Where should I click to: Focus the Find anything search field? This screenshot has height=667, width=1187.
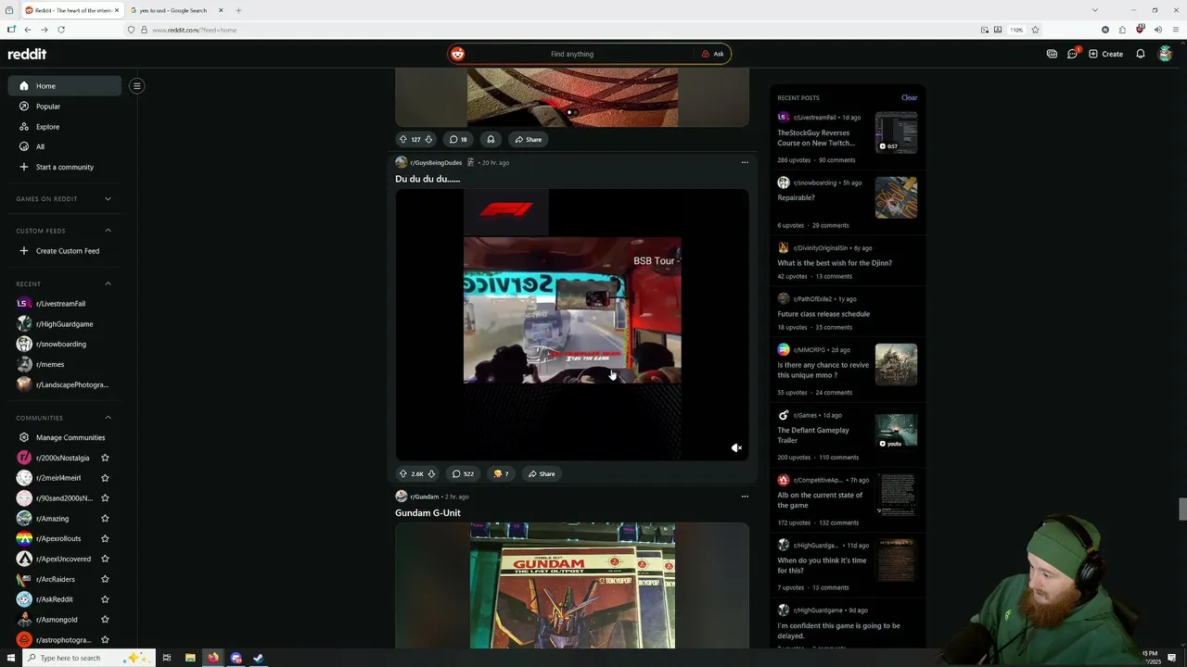[572, 54]
